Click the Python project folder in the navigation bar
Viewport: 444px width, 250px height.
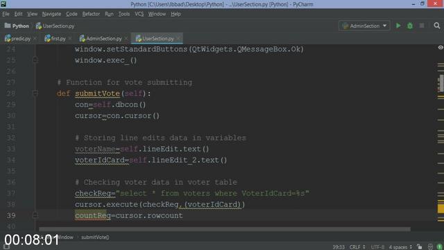click(x=17, y=26)
